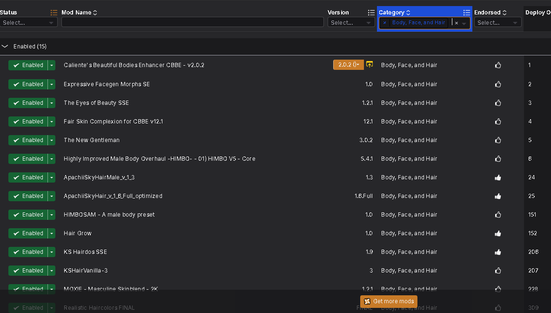Image resolution: width=551 pixels, height=313 pixels.
Task: Disable The Eyes of Beauty SSE
Action: (x=28, y=102)
